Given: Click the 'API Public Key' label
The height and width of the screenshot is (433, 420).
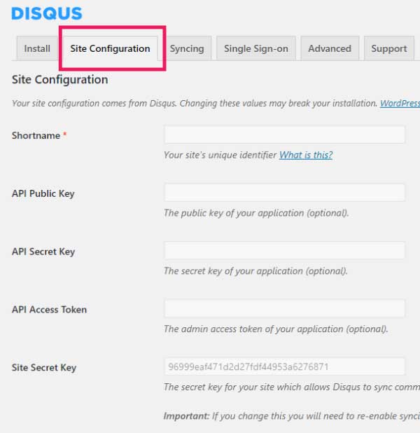Looking at the screenshot, I should (43, 193).
